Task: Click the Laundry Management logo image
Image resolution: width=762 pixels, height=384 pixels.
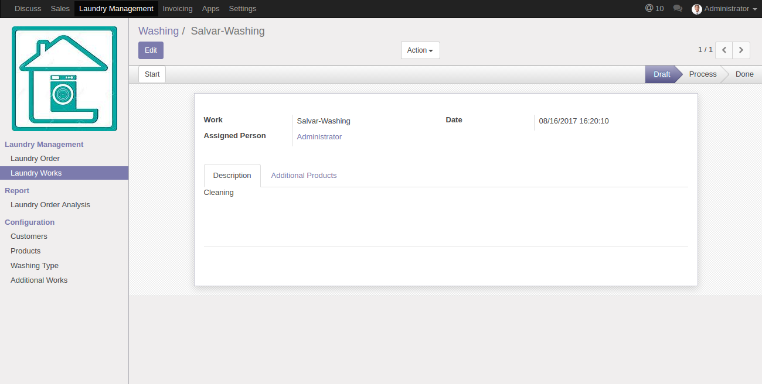Action: (64, 78)
